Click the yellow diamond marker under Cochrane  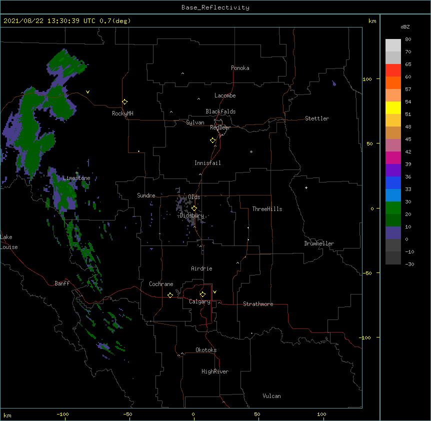point(170,295)
